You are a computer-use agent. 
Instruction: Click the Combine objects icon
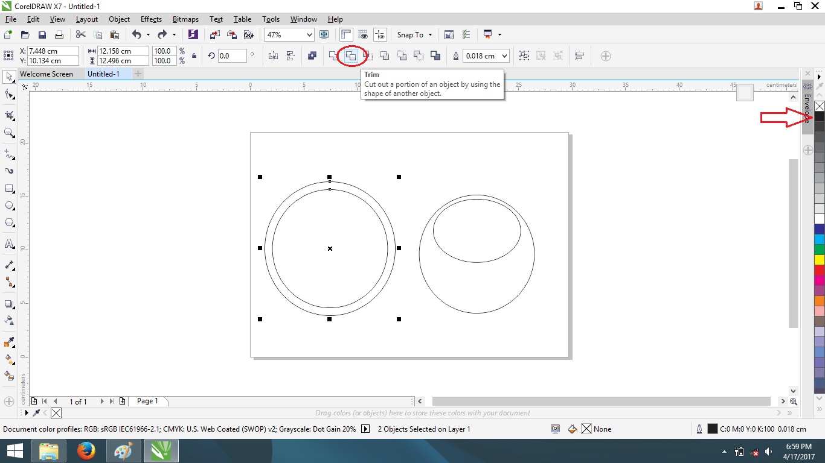(312, 56)
